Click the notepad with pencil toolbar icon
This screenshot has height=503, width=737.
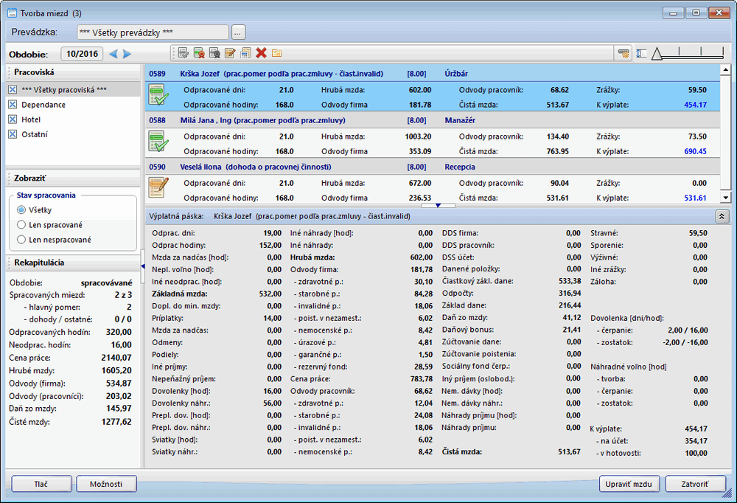(x=230, y=53)
